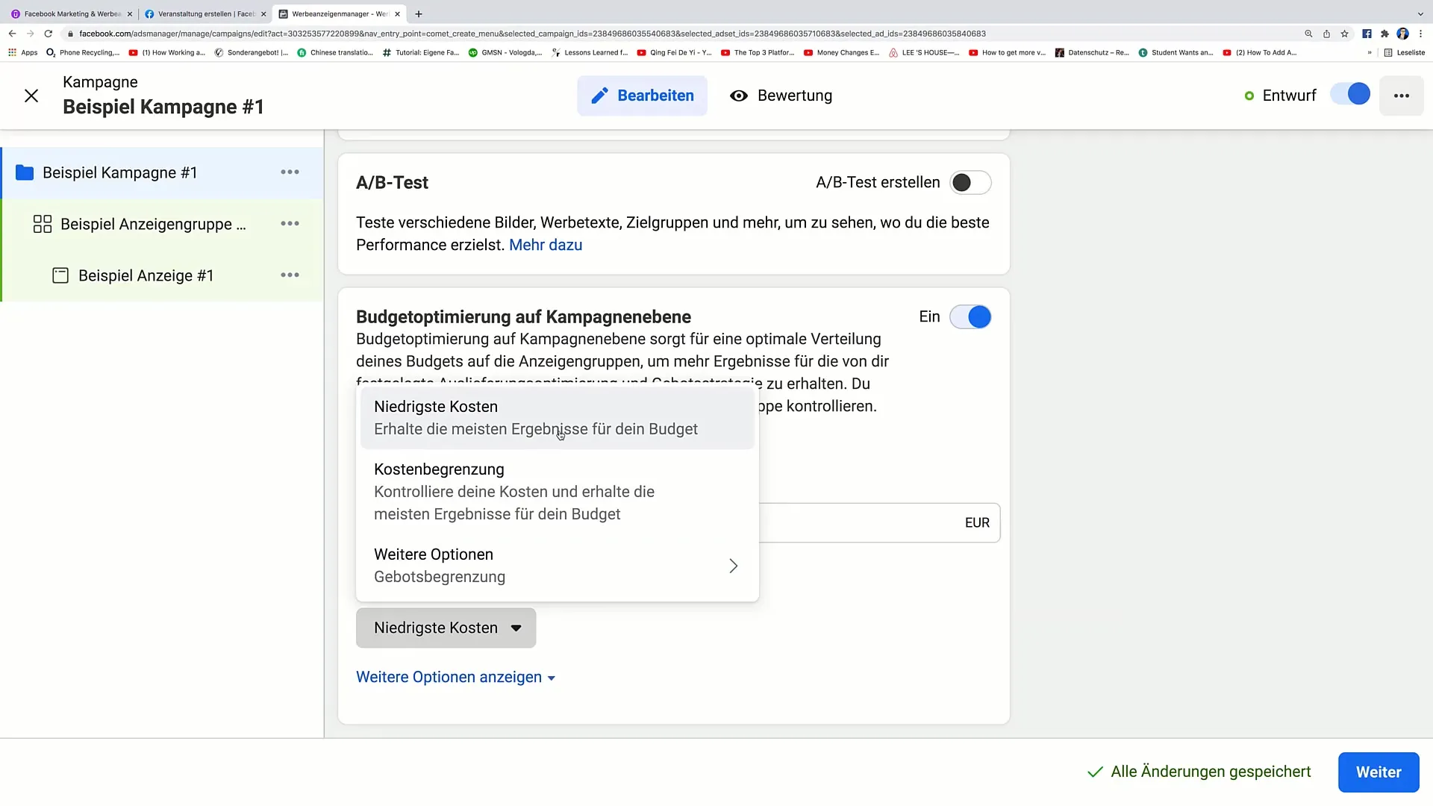Image resolution: width=1433 pixels, height=806 pixels.
Task: Open the browser zoom magnifier icon
Action: click(x=1308, y=34)
